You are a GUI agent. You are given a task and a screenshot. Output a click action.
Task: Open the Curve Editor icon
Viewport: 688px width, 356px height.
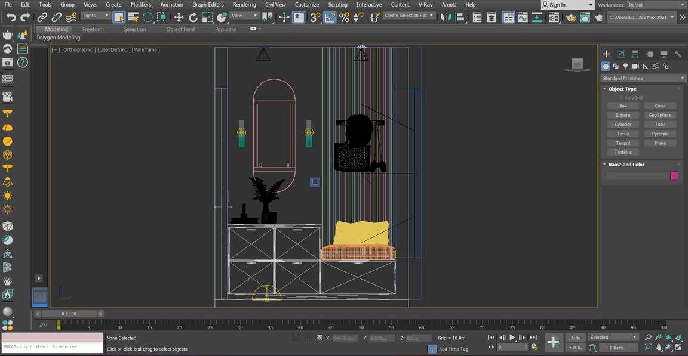[x=523, y=17]
